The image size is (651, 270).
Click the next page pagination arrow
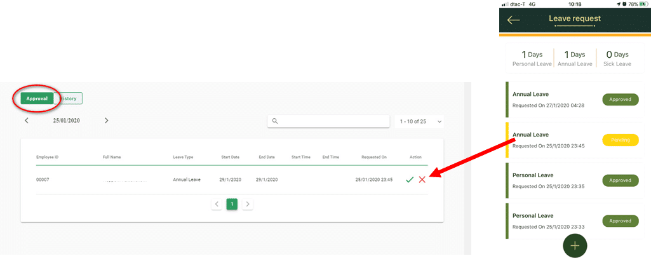(248, 204)
